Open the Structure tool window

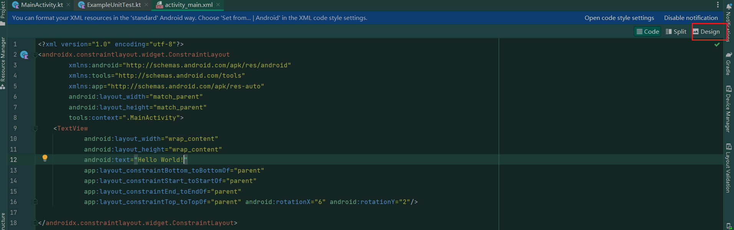click(x=3, y=221)
